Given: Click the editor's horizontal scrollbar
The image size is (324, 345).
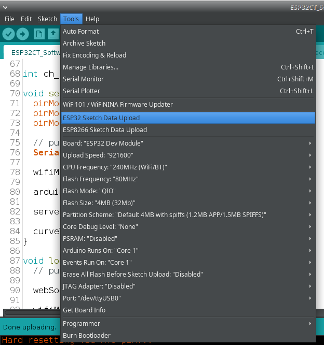Looking at the screenshot, I should click(32, 312).
